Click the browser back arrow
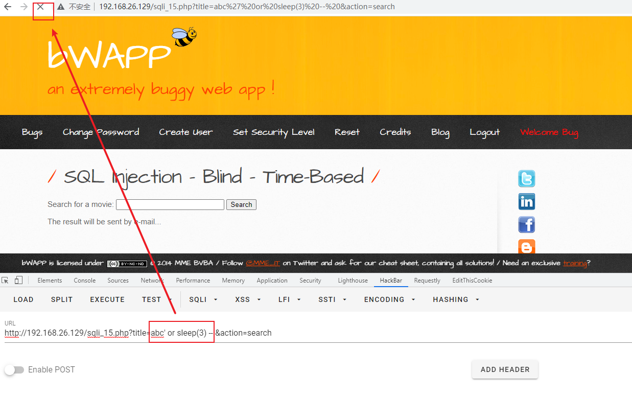Screen dimensions: 632x397 click(8, 7)
